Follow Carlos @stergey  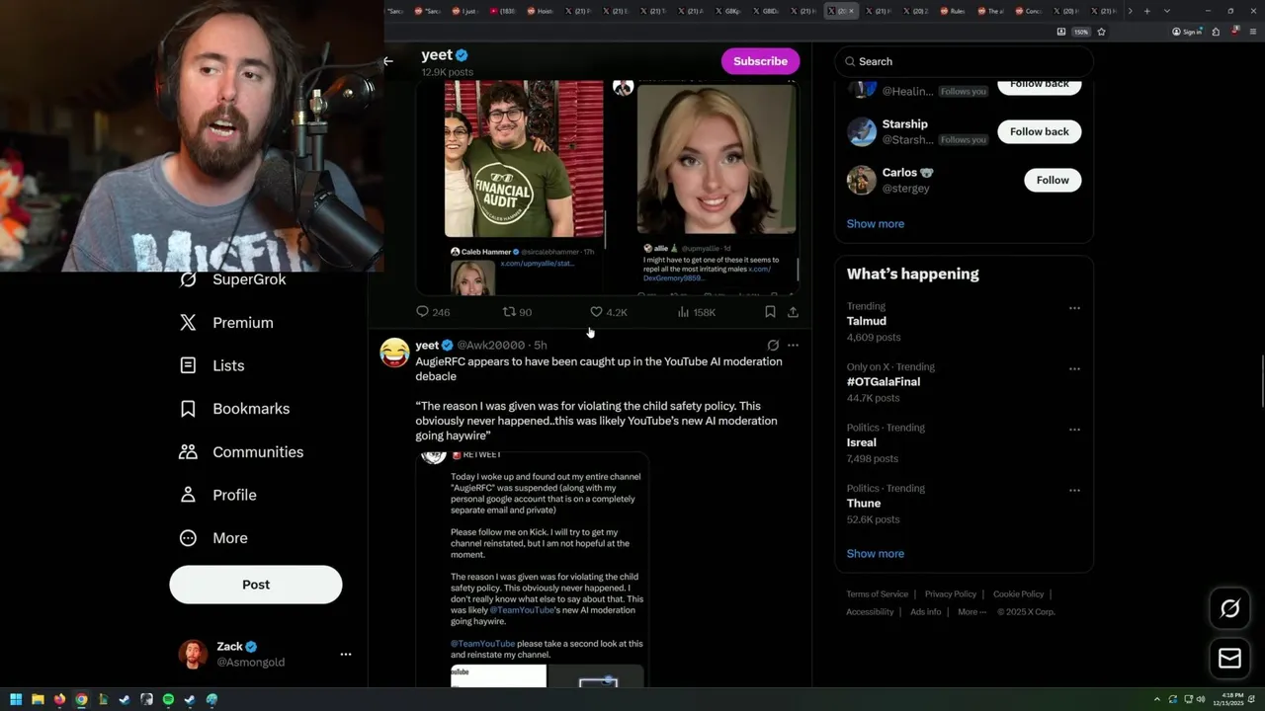coord(1053,180)
